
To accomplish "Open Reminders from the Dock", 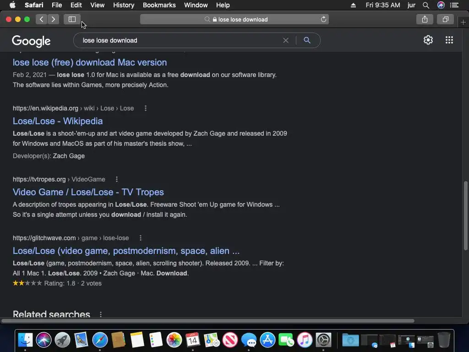I will point(156,340).
